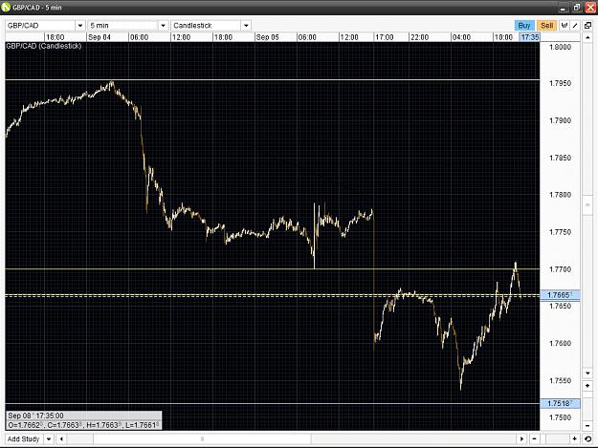This screenshot has width=598, height=448.
Task: Zoom in price axis with right-side plus
Action: 587,386
